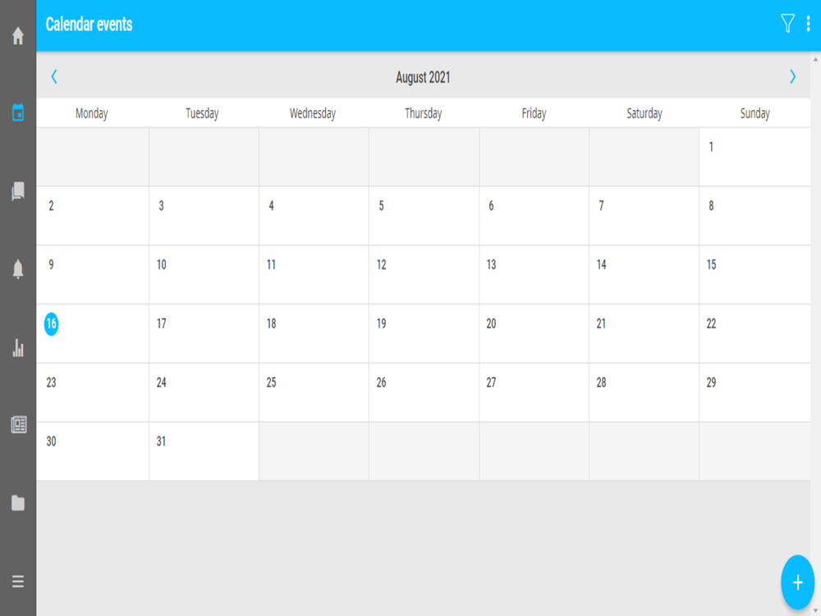The height and width of the screenshot is (616, 821).
Task: Select day 23 in the calendar
Action: [x=93, y=393]
